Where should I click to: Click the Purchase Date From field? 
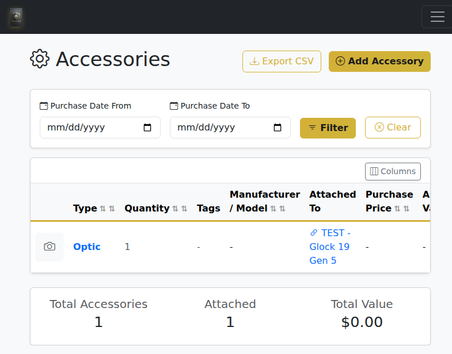100,128
